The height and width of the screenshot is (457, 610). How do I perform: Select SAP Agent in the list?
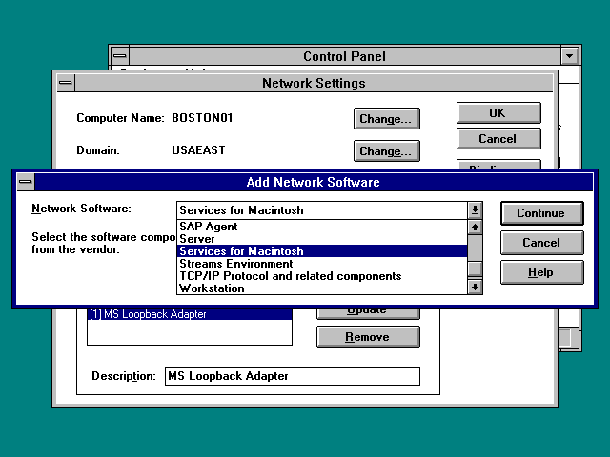click(322, 227)
